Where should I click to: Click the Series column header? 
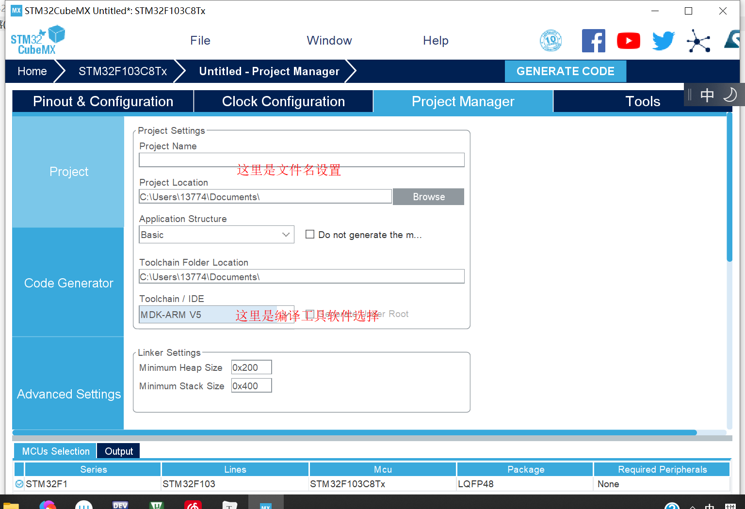point(93,469)
